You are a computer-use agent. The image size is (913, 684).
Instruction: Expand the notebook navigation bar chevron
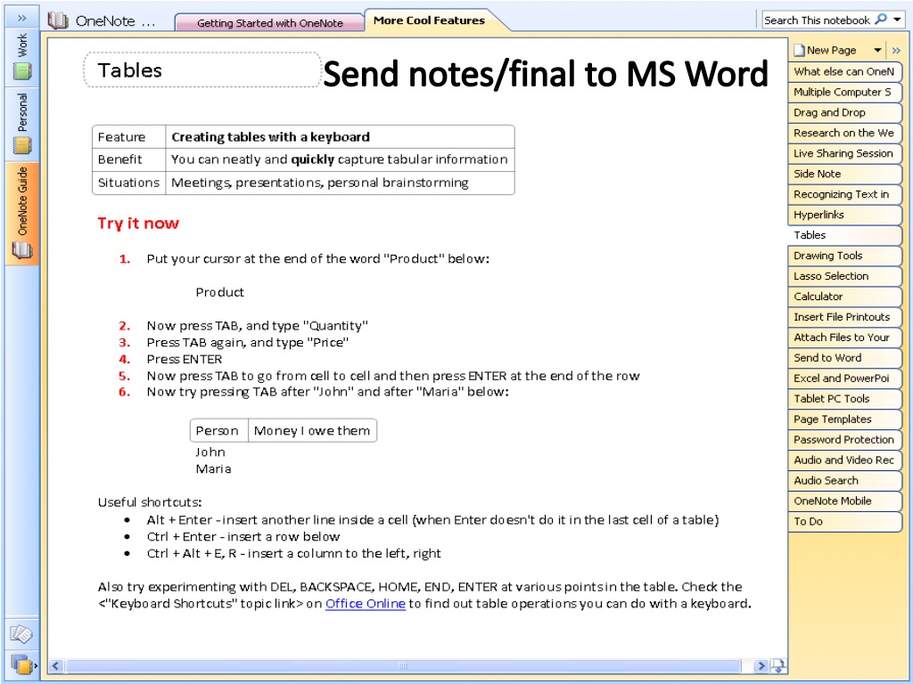pos(22,18)
